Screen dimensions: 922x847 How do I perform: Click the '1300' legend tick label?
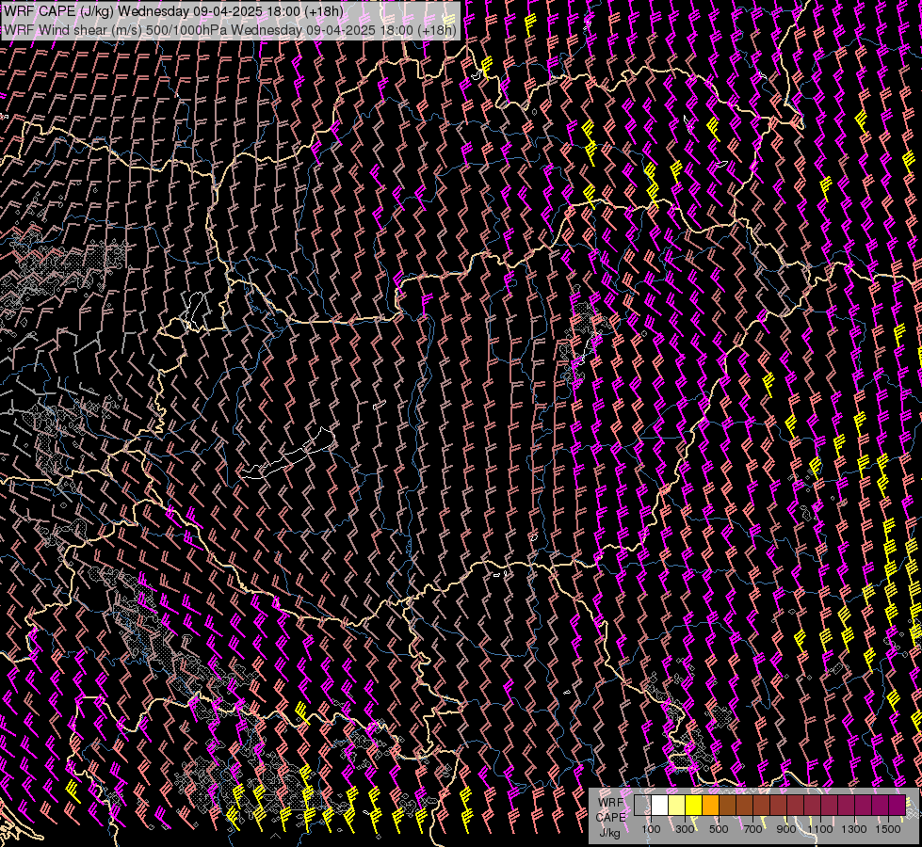point(854,829)
